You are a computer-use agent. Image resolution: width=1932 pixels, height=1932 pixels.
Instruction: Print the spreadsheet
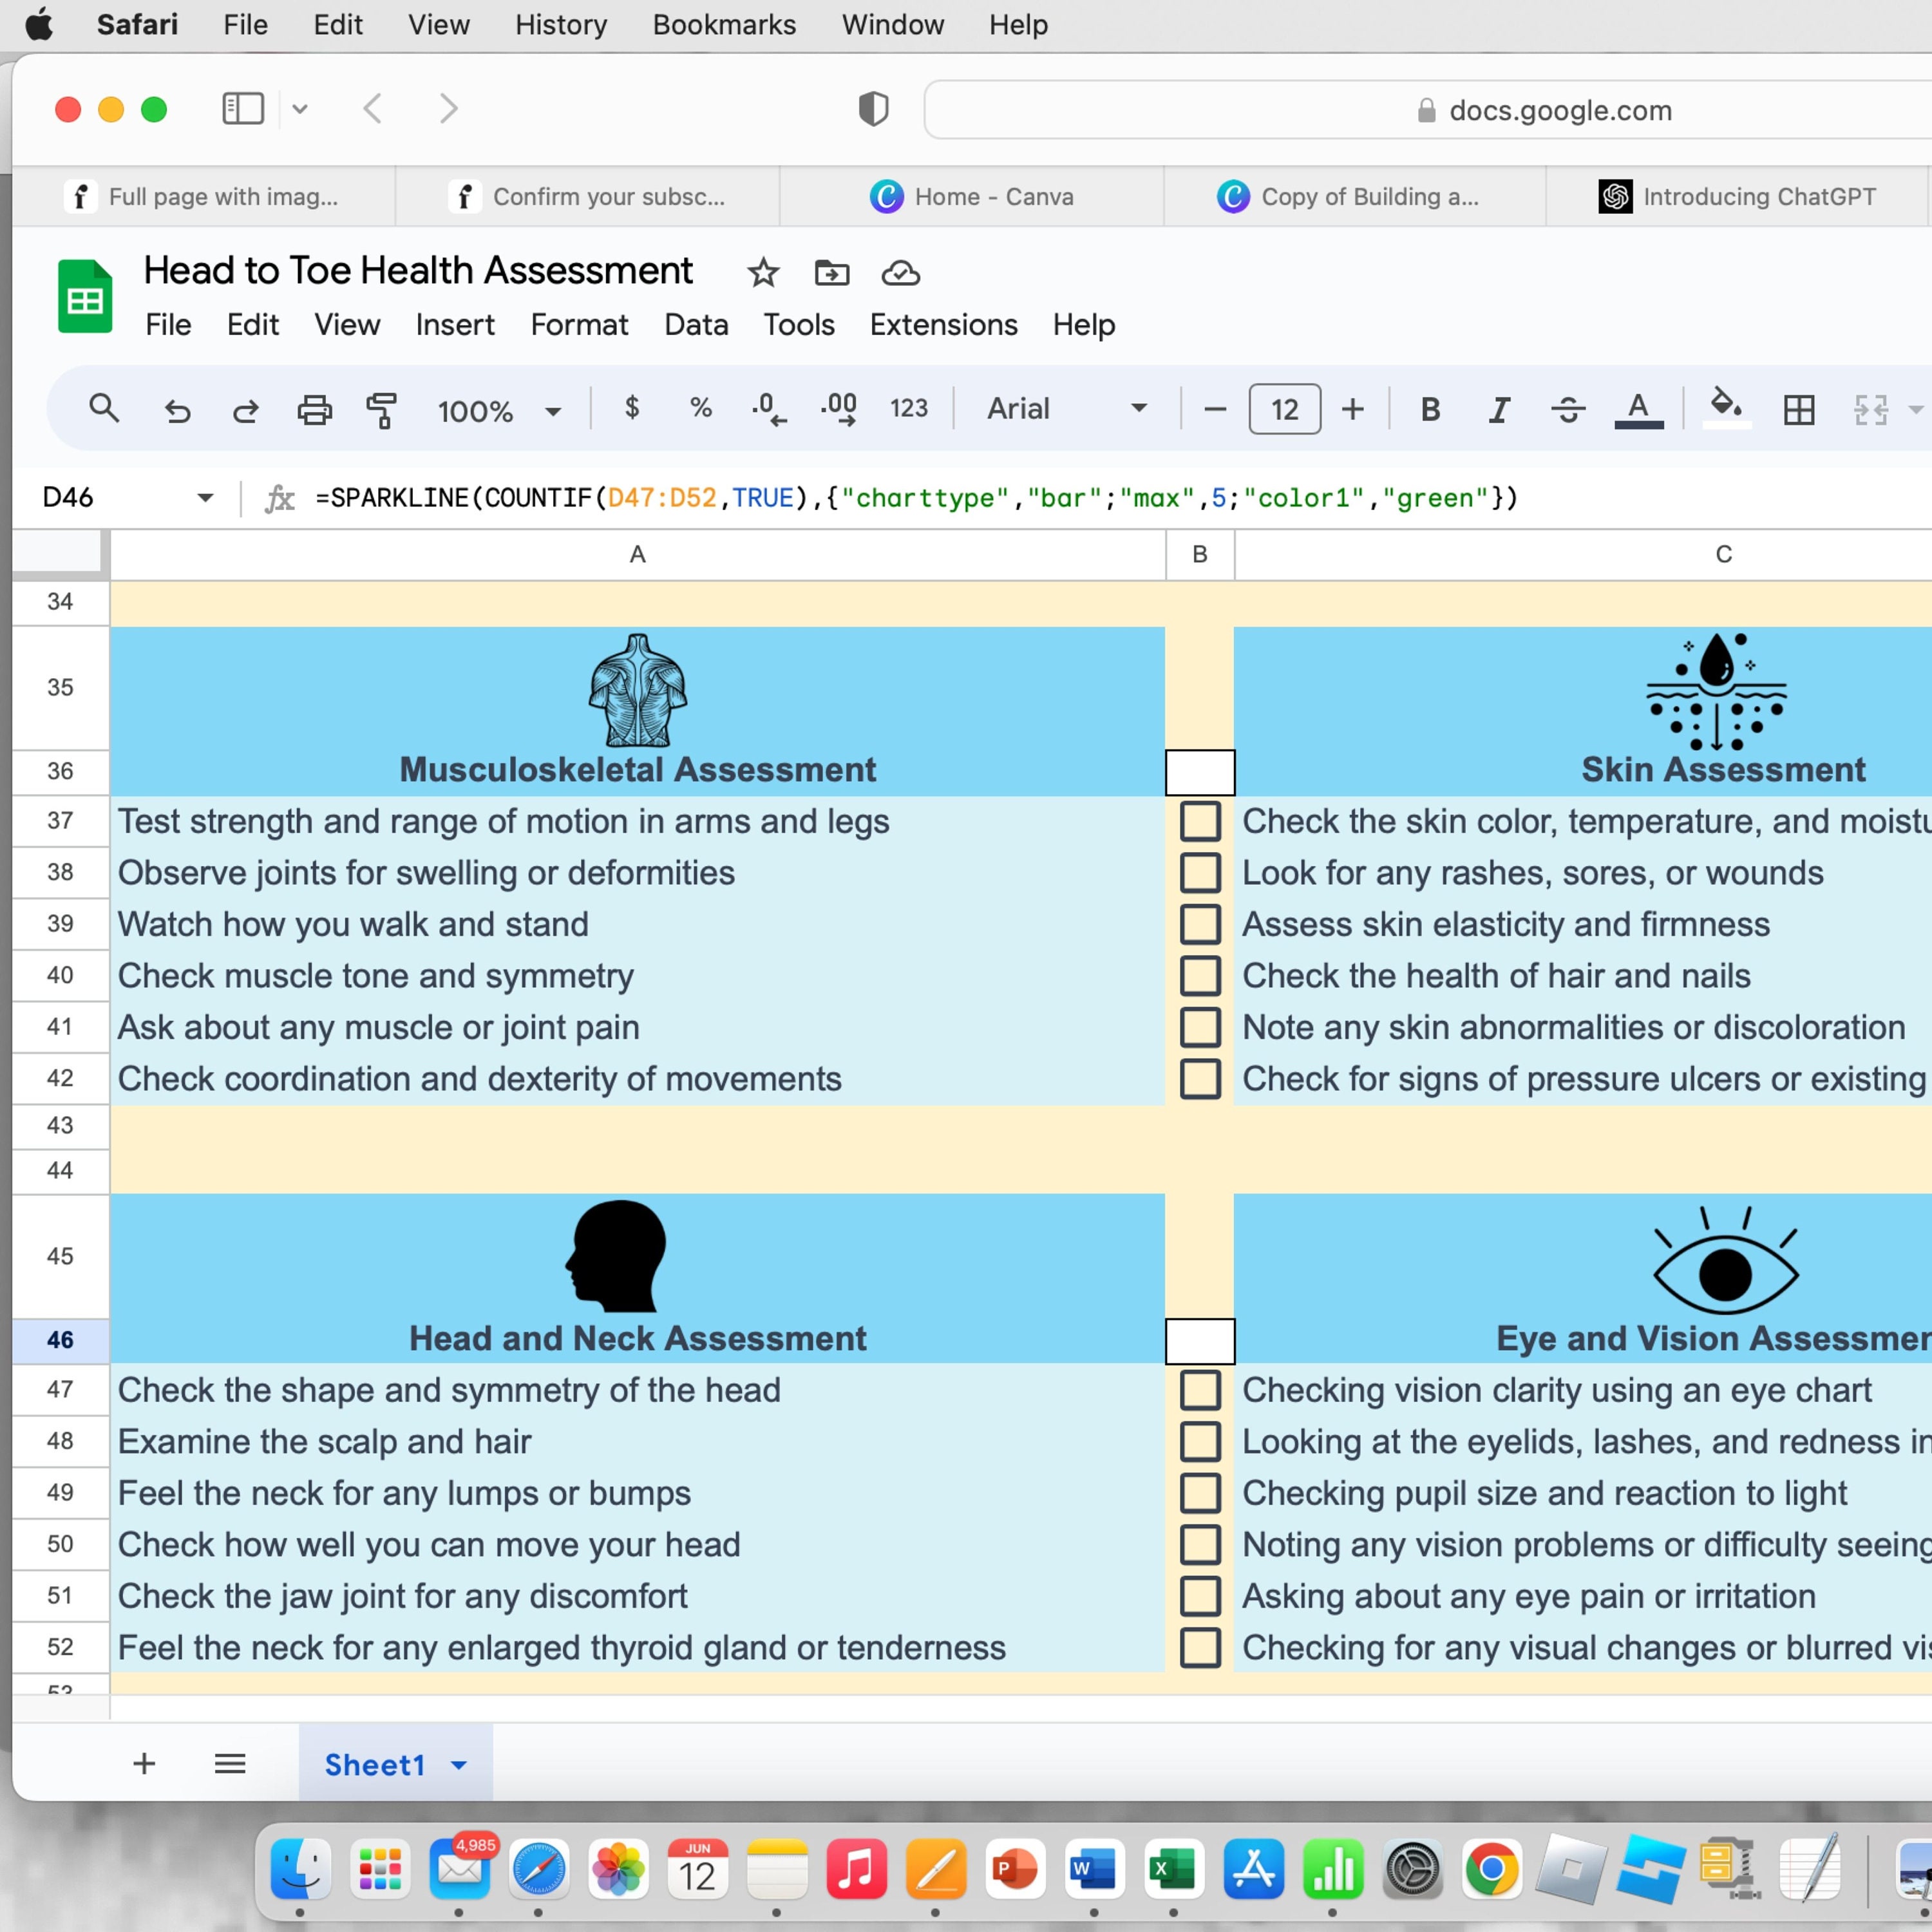314,409
